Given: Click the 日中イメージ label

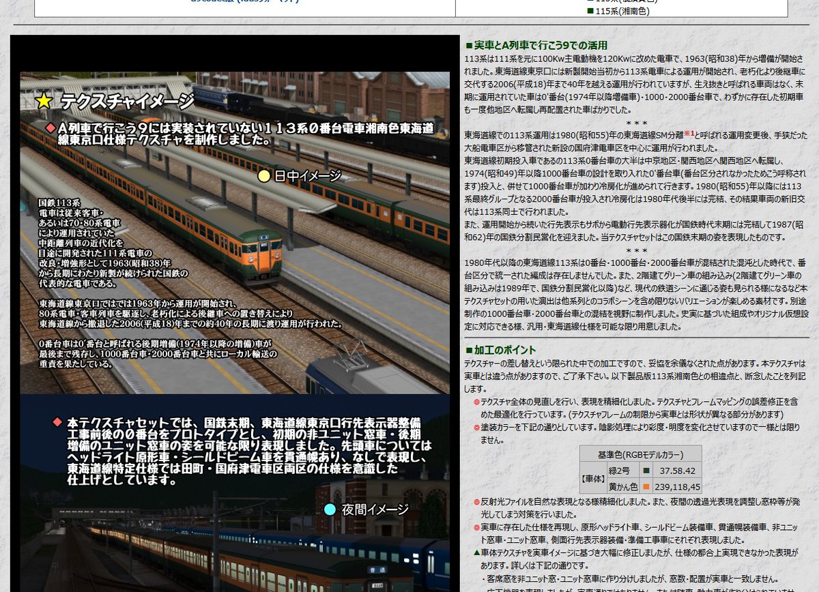Looking at the screenshot, I should (x=307, y=176).
